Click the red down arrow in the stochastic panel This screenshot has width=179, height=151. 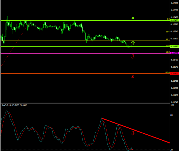coord(133,133)
